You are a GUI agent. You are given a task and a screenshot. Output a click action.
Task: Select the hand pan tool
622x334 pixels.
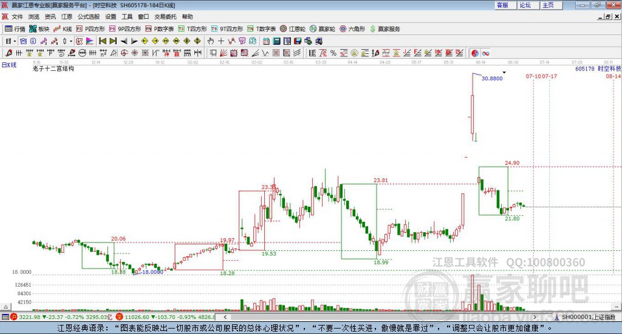coord(211,41)
